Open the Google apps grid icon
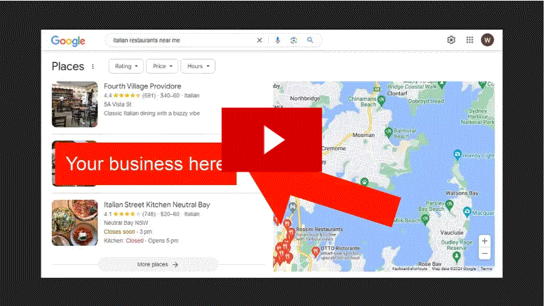545x306 pixels. [469, 40]
